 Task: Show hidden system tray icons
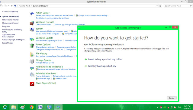click(157, 107)
